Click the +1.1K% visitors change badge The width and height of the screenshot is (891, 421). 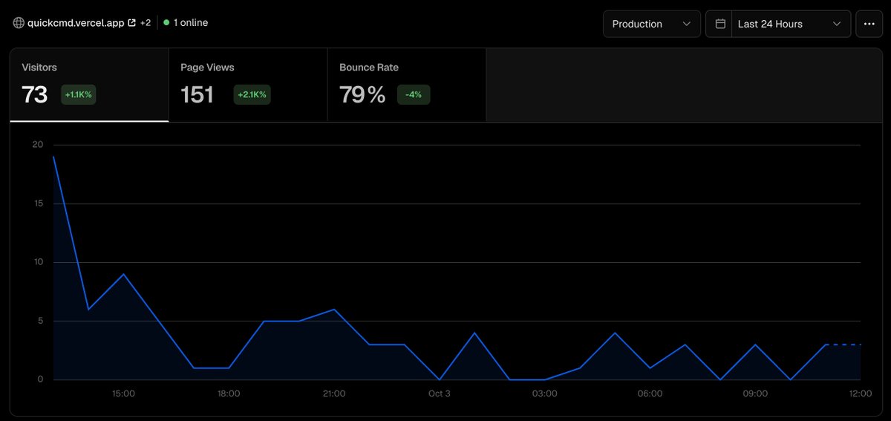79,95
